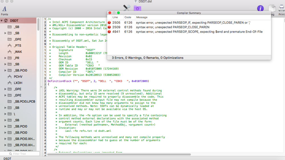Collapse the DSDT root node
Screen dimensions: 285x160
point(2,21)
